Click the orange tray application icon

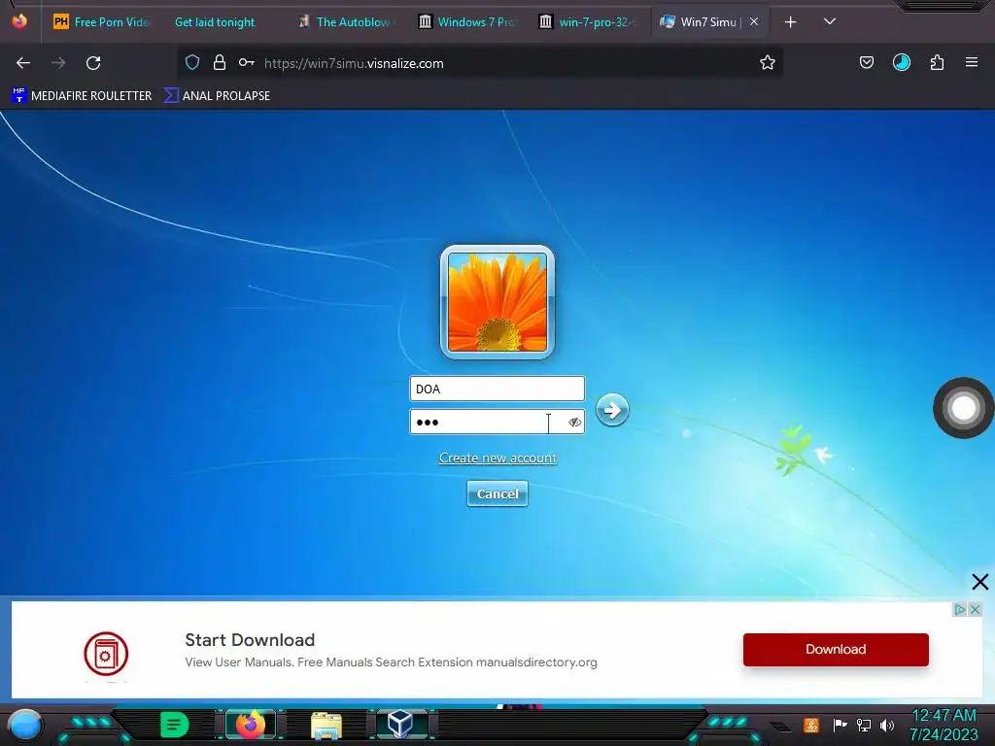click(811, 726)
